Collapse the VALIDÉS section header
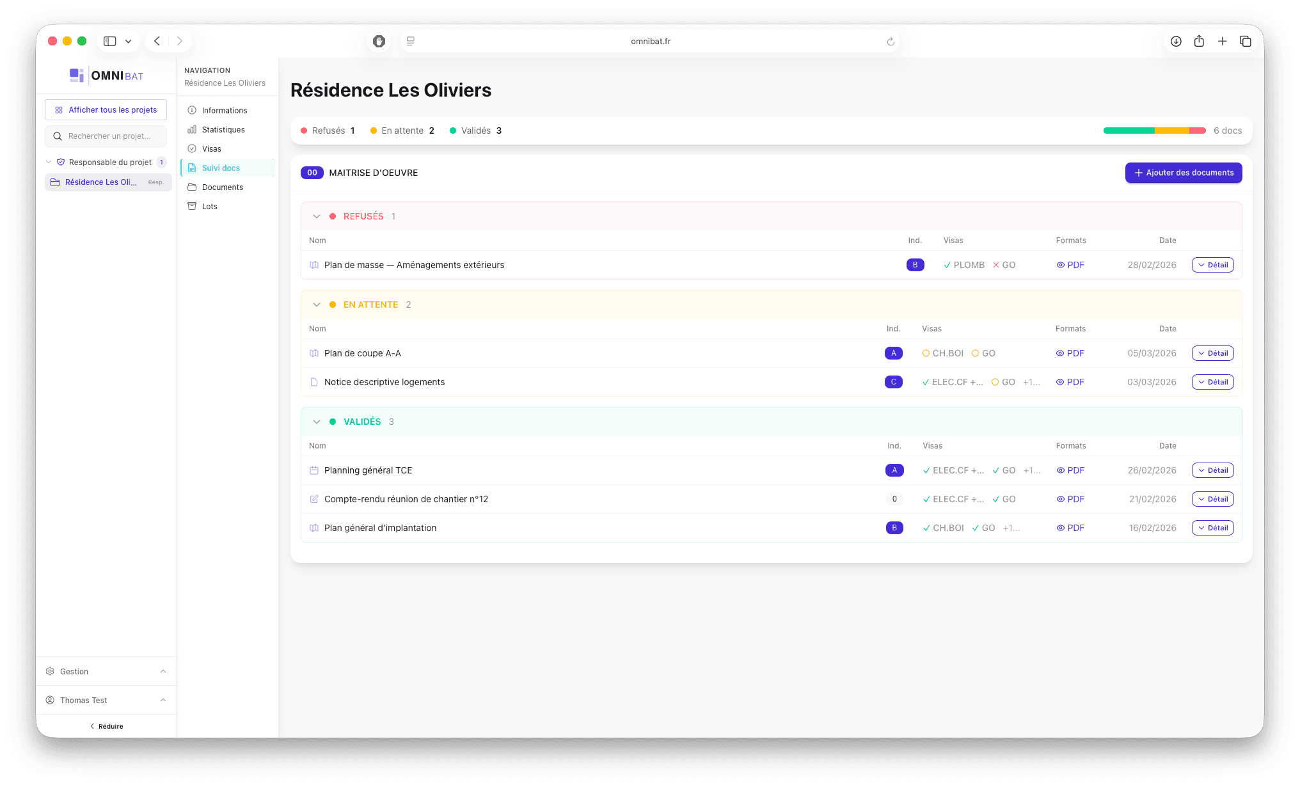This screenshot has height=785, width=1300. coord(317,422)
